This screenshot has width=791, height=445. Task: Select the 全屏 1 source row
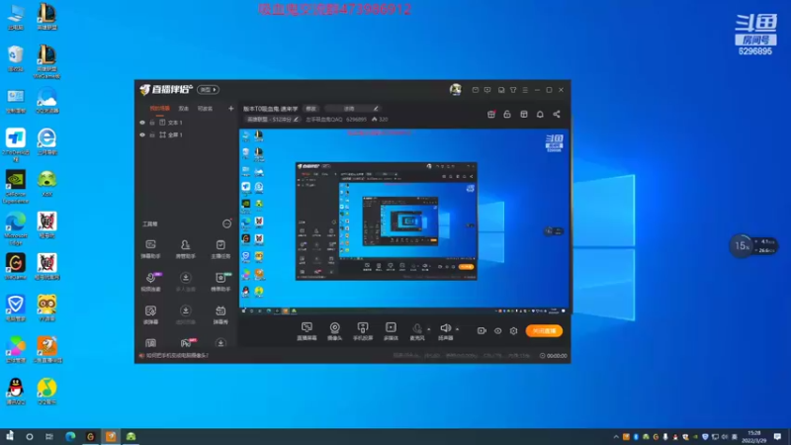click(x=187, y=135)
